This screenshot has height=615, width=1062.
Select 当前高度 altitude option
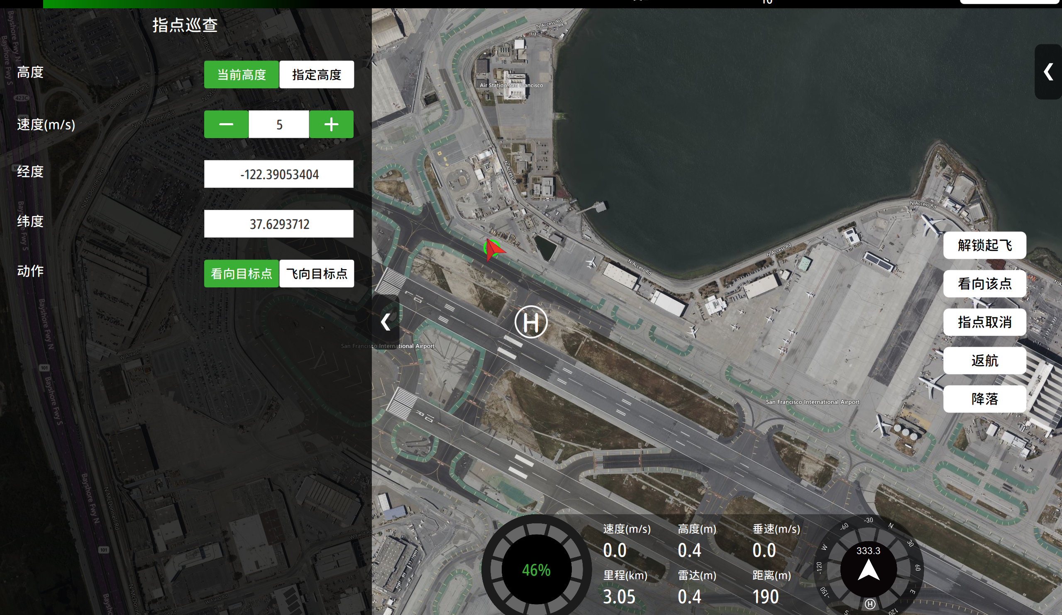click(242, 75)
